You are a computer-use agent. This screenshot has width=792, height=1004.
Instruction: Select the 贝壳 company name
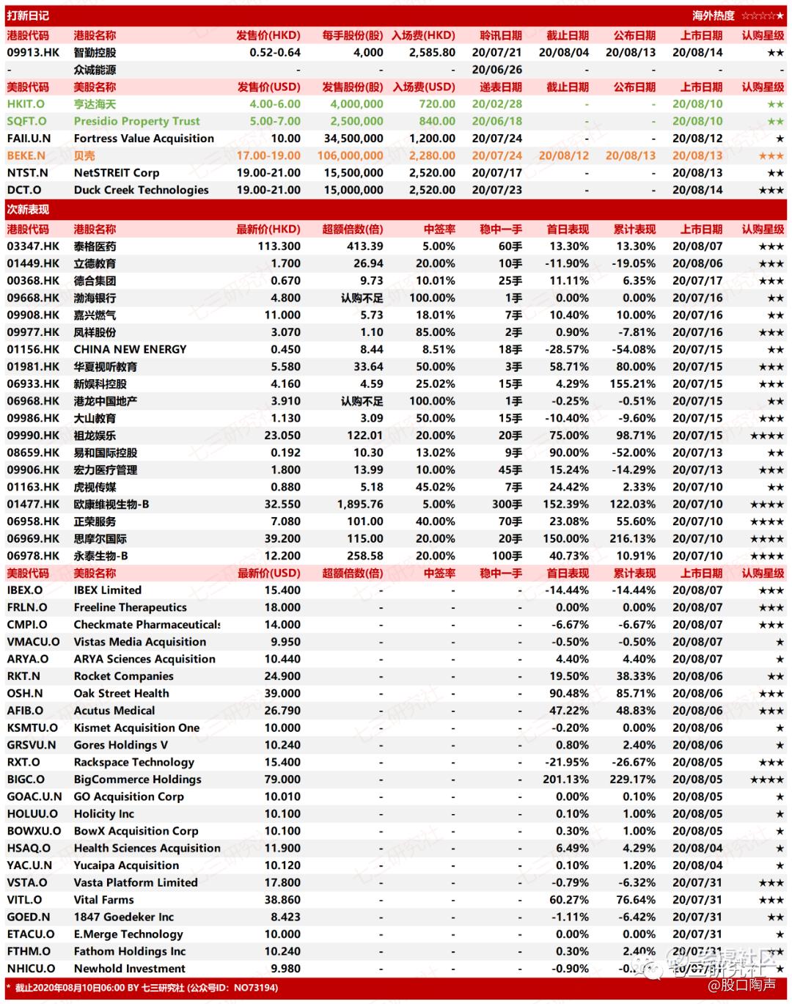click(84, 155)
